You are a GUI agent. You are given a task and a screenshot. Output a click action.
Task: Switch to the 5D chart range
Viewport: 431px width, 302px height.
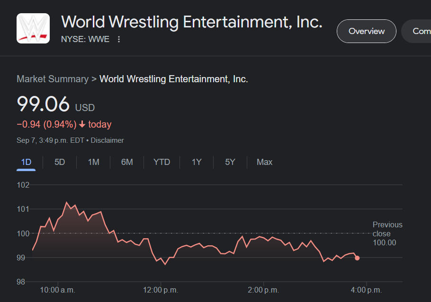tap(60, 162)
